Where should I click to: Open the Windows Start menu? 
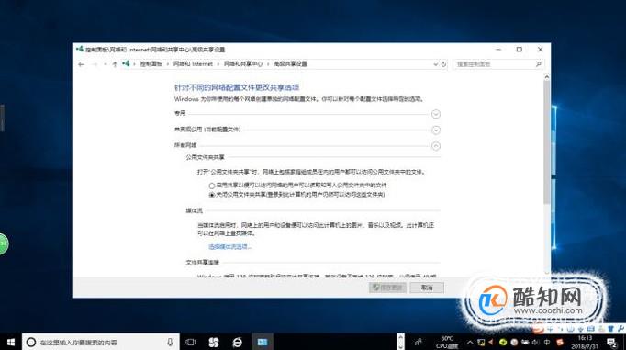point(11,343)
